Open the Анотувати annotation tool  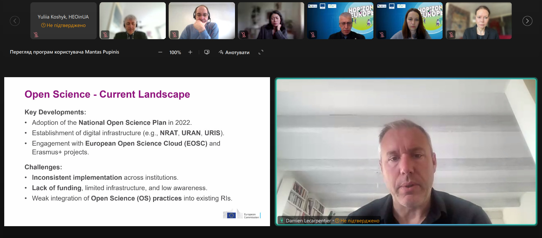click(234, 52)
